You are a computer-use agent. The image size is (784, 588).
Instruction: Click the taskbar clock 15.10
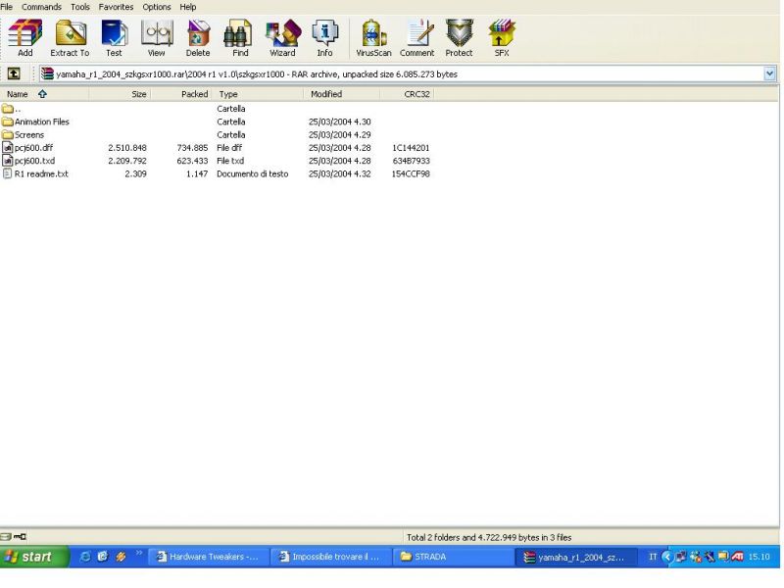coord(759,557)
